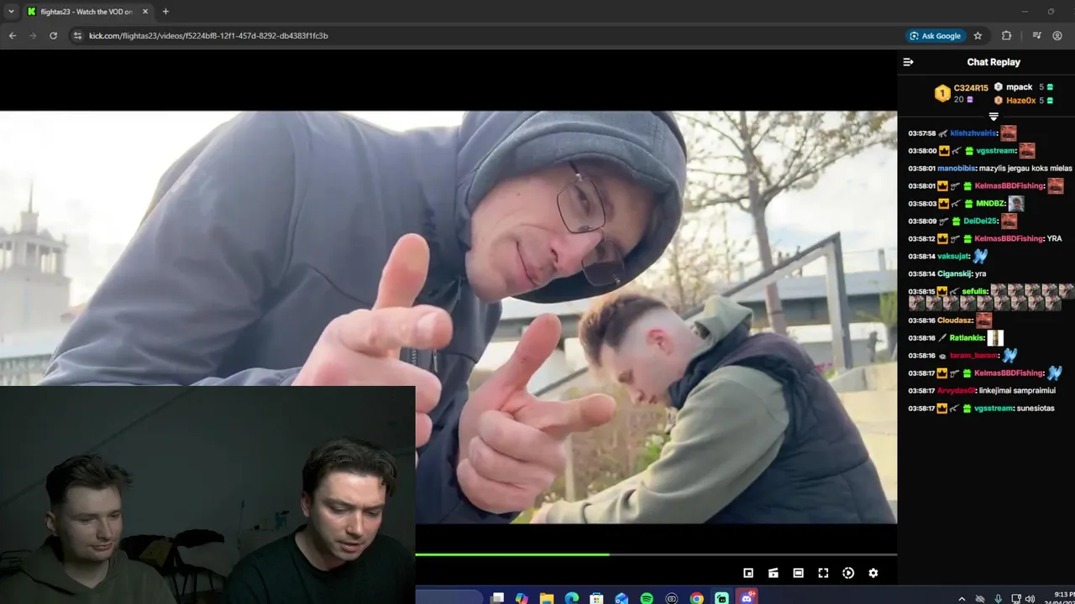Open playback speed control
1075x604 pixels.
point(848,573)
